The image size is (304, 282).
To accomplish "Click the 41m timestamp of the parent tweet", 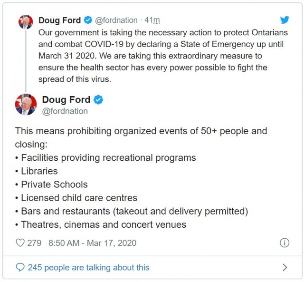I will click(152, 20).
